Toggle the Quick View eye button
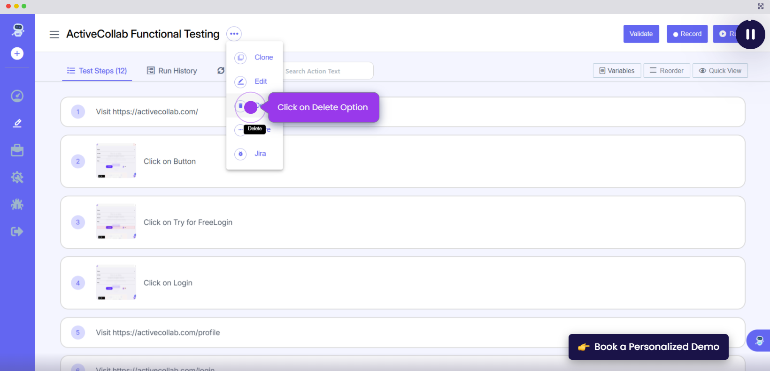 [x=720, y=71]
